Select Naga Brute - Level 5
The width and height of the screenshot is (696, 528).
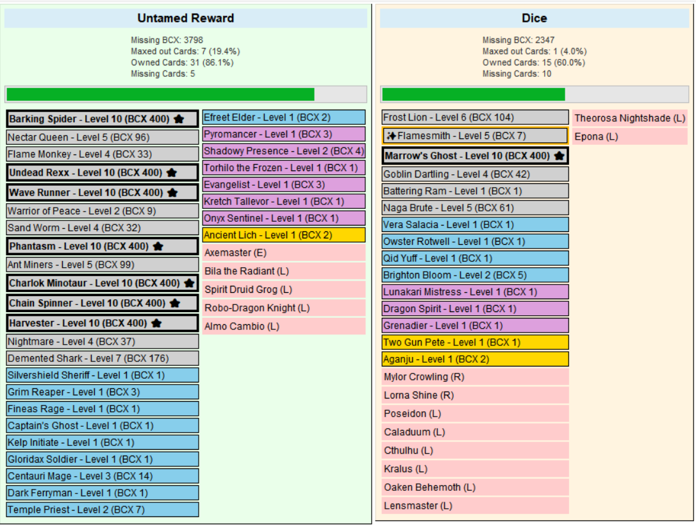point(476,208)
